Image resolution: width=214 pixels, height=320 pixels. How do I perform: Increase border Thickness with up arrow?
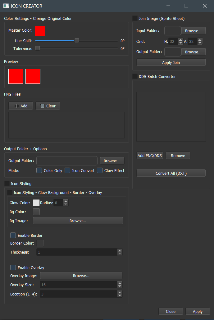point(120,250)
